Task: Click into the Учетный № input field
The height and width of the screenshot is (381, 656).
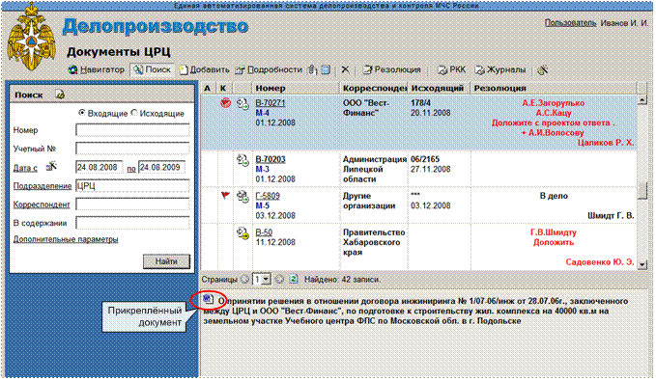Action: (x=132, y=149)
